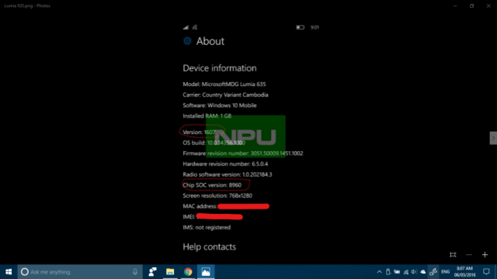Open the battery power tray icon
497x279 pixels.
coord(397,272)
